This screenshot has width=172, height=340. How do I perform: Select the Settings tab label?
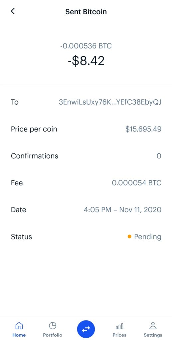click(x=153, y=335)
